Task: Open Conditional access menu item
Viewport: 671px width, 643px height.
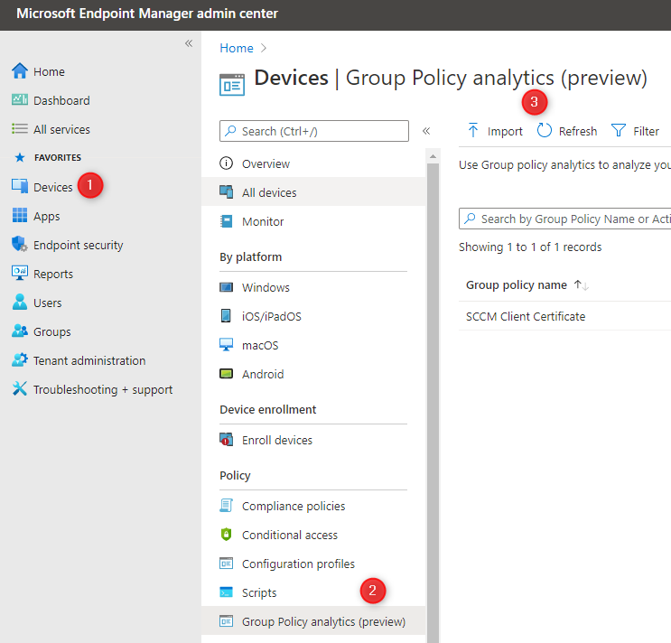Action: pyautogui.click(x=290, y=535)
